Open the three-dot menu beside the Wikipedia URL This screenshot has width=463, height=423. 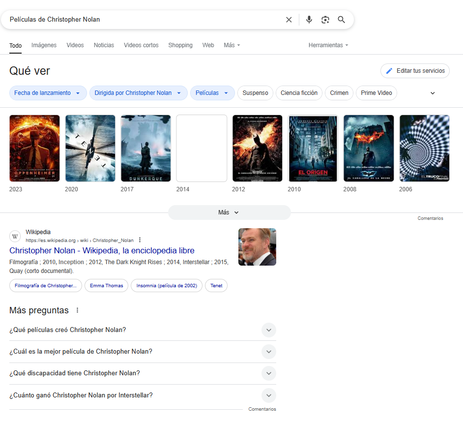pos(140,240)
